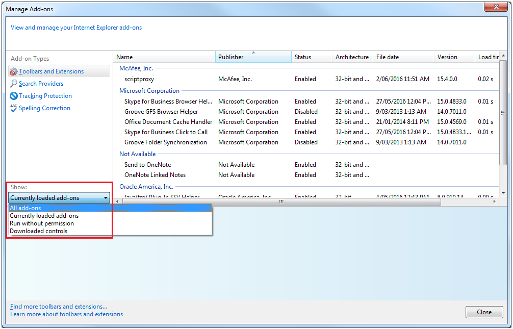Choose Run without permission option
The height and width of the screenshot is (329, 513).
coord(42,223)
